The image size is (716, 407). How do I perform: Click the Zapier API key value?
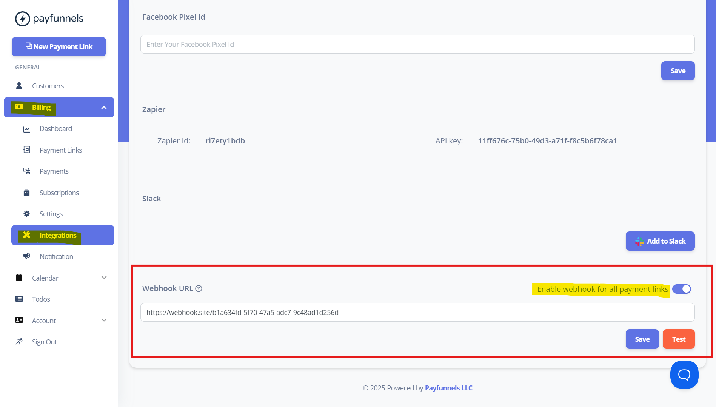pyautogui.click(x=547, y=141)
